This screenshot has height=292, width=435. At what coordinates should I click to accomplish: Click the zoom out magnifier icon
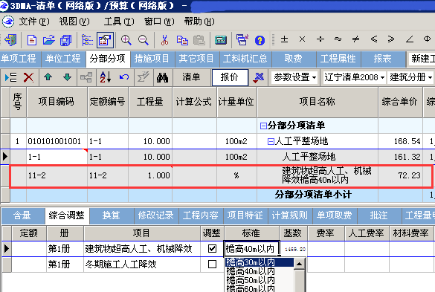tap(144, 40)
